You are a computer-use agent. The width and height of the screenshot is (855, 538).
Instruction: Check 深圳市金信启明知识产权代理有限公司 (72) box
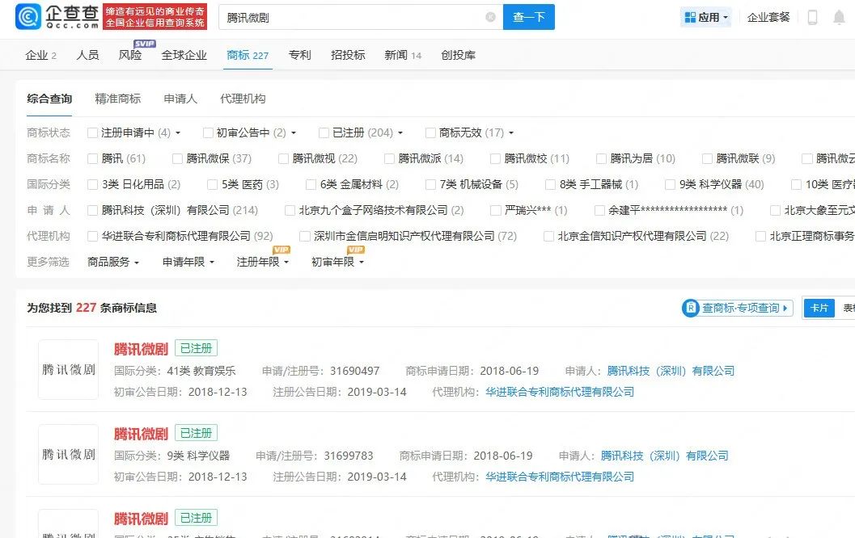(305, 237)
